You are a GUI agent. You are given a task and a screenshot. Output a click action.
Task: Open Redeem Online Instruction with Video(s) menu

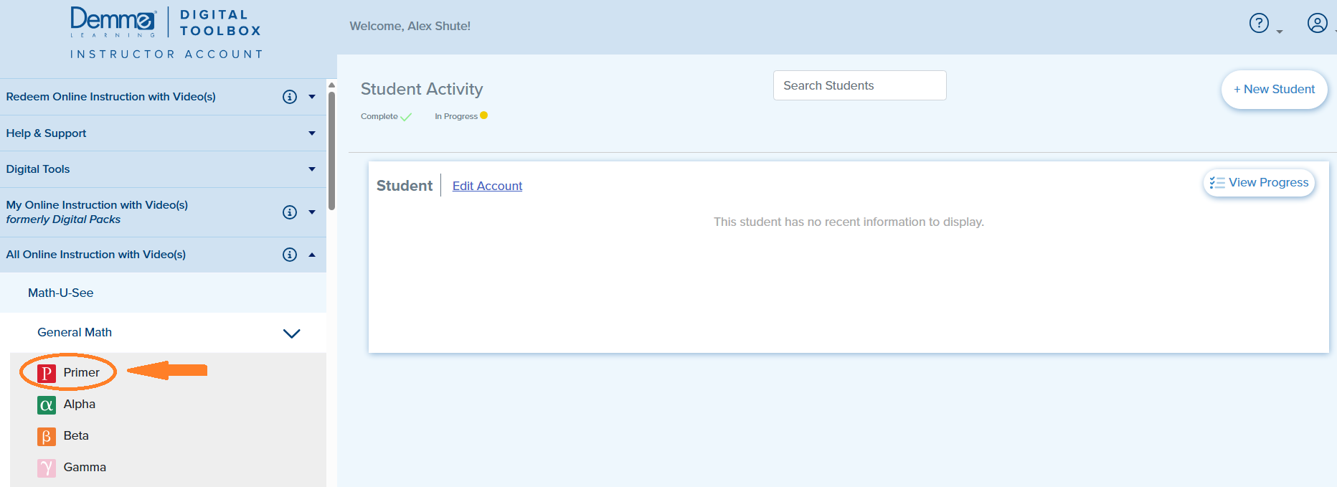111,97
